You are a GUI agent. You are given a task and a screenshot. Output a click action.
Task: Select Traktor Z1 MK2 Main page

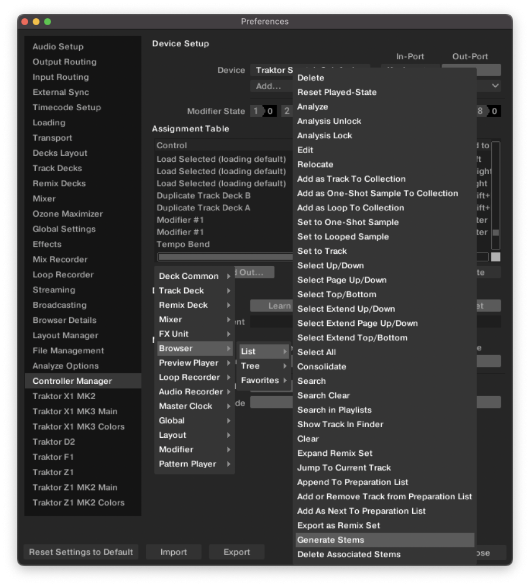83,488
